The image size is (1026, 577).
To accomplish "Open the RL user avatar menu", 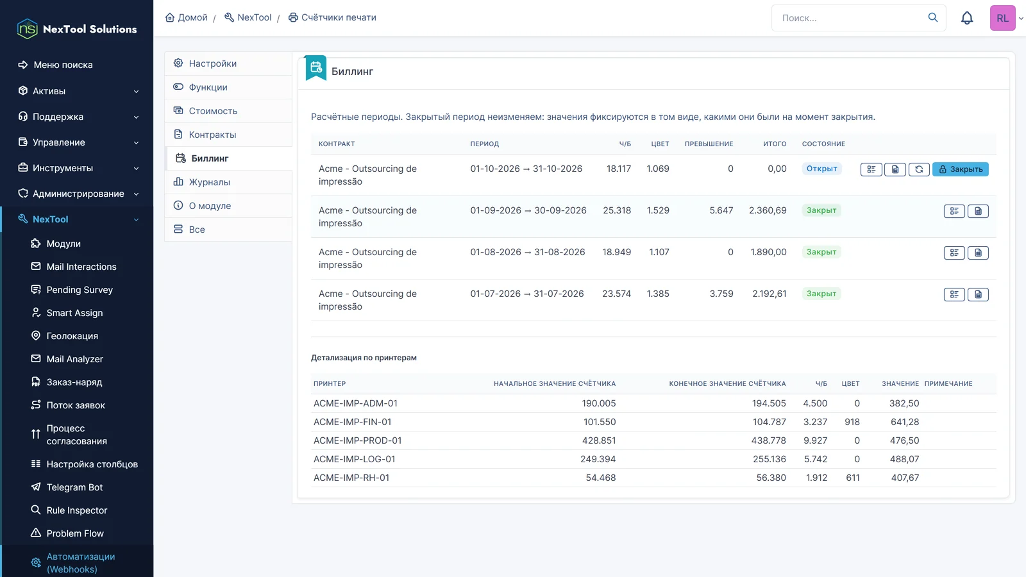I will click(1003, 18).
